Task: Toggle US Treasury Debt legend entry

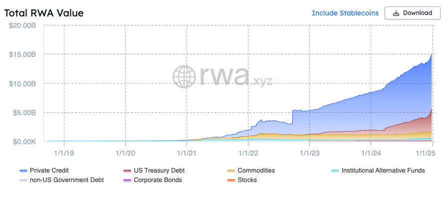Action: (x=154, y=171)
